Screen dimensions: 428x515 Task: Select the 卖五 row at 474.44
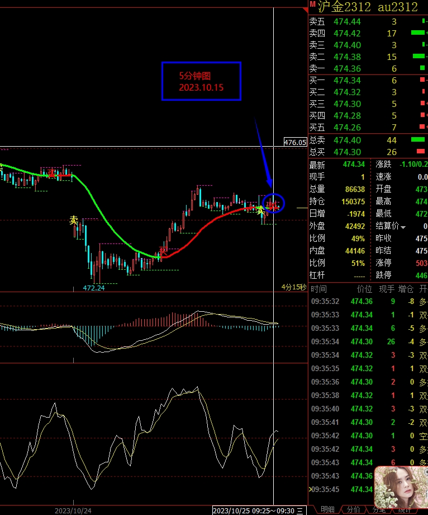pyautogui.click(x=368, y=22)
